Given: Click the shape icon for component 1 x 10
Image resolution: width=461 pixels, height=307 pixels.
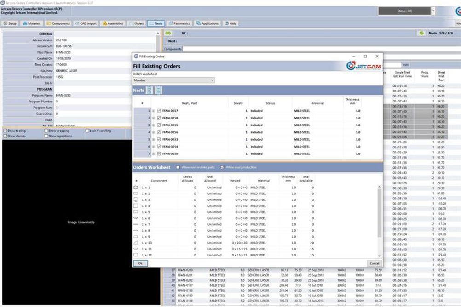Looking at the screenshot, I should (x=136, y=243).
